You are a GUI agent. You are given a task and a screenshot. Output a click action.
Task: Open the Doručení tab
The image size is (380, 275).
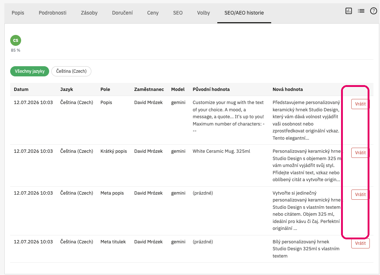coord(122,13)
